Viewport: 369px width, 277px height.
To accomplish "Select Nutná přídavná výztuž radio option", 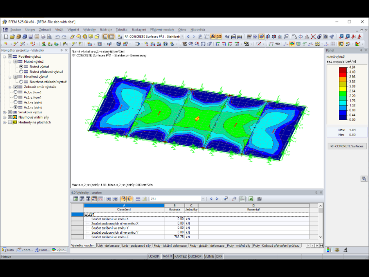I will point(21,71).
